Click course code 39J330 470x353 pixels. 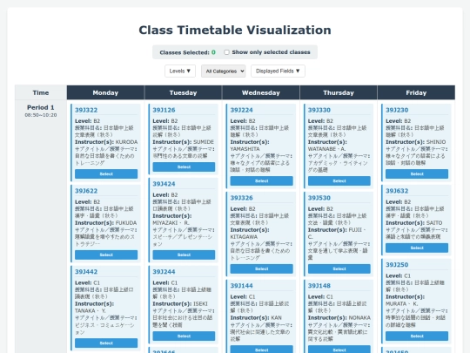click(319, 110)
